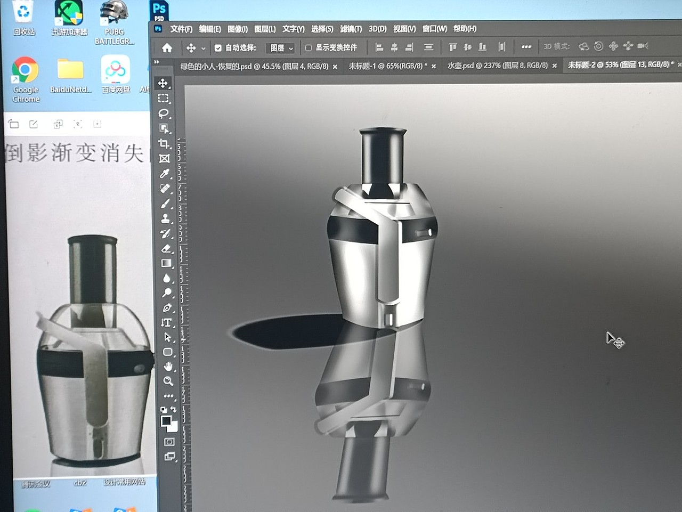Reset default foreground and background colors

click(164, 410)
